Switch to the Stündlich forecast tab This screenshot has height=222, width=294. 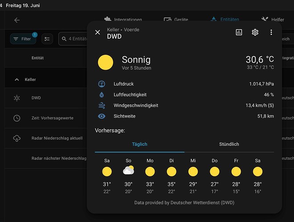[x=229, y=144]
